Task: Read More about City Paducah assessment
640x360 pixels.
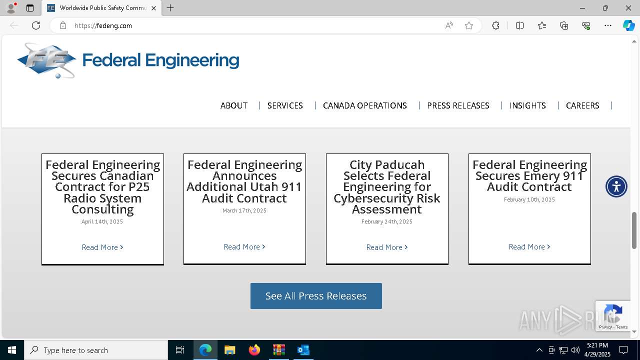Action: click(x=387, y=247)
